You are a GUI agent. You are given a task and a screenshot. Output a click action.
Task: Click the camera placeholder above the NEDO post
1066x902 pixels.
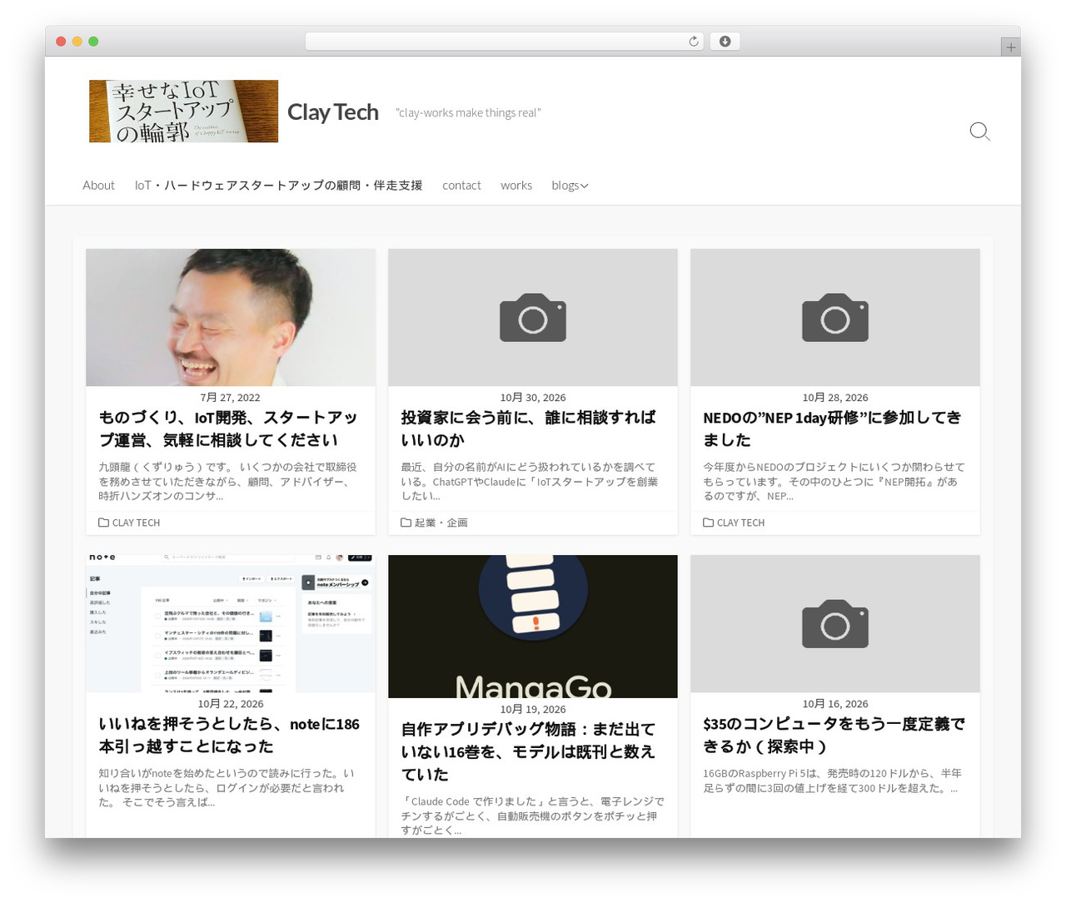(x=835, y=317)
